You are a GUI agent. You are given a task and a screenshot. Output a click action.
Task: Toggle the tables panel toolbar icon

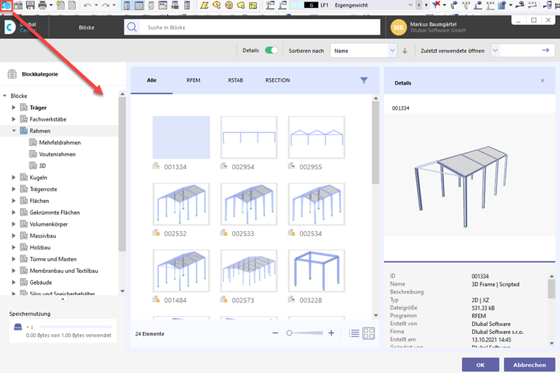tap(139, 5)
